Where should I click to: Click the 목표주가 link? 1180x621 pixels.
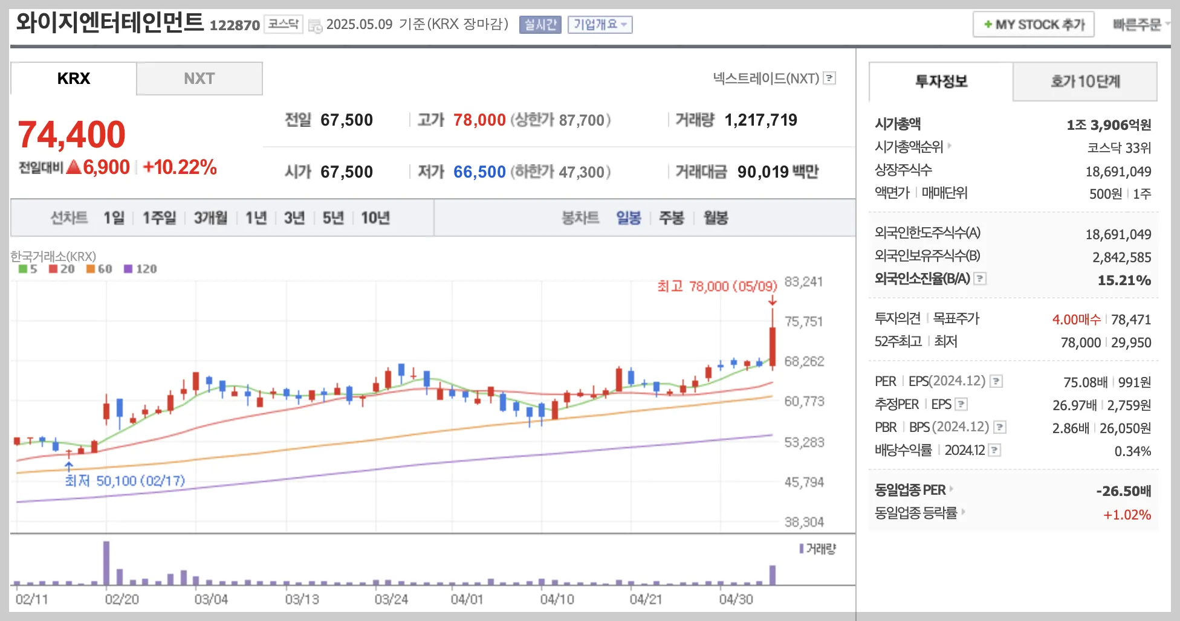pyautogui.click(x=956, y=318)
